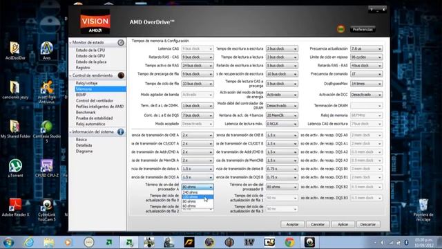The width and height of the screenshot is (442, 249).
Task: Open Papelera de reciclaje on desktop
Action: pos(423,210)
